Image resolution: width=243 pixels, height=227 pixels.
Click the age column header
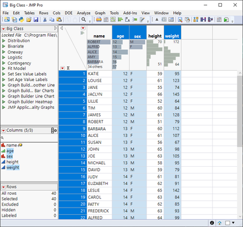[x=120, y=32]
